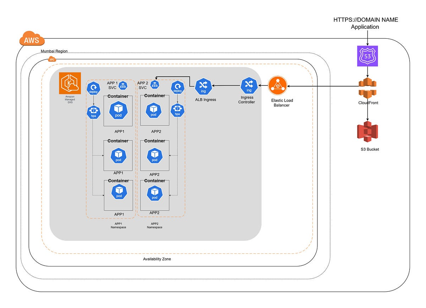
Task: Select the APP 2 namespace deploy icon
Action: [x=177, y=87]
